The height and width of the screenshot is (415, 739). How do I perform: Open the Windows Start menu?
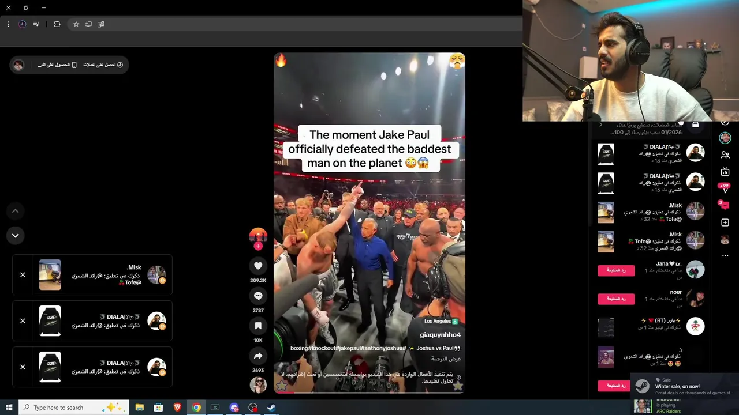coord(9,408)
